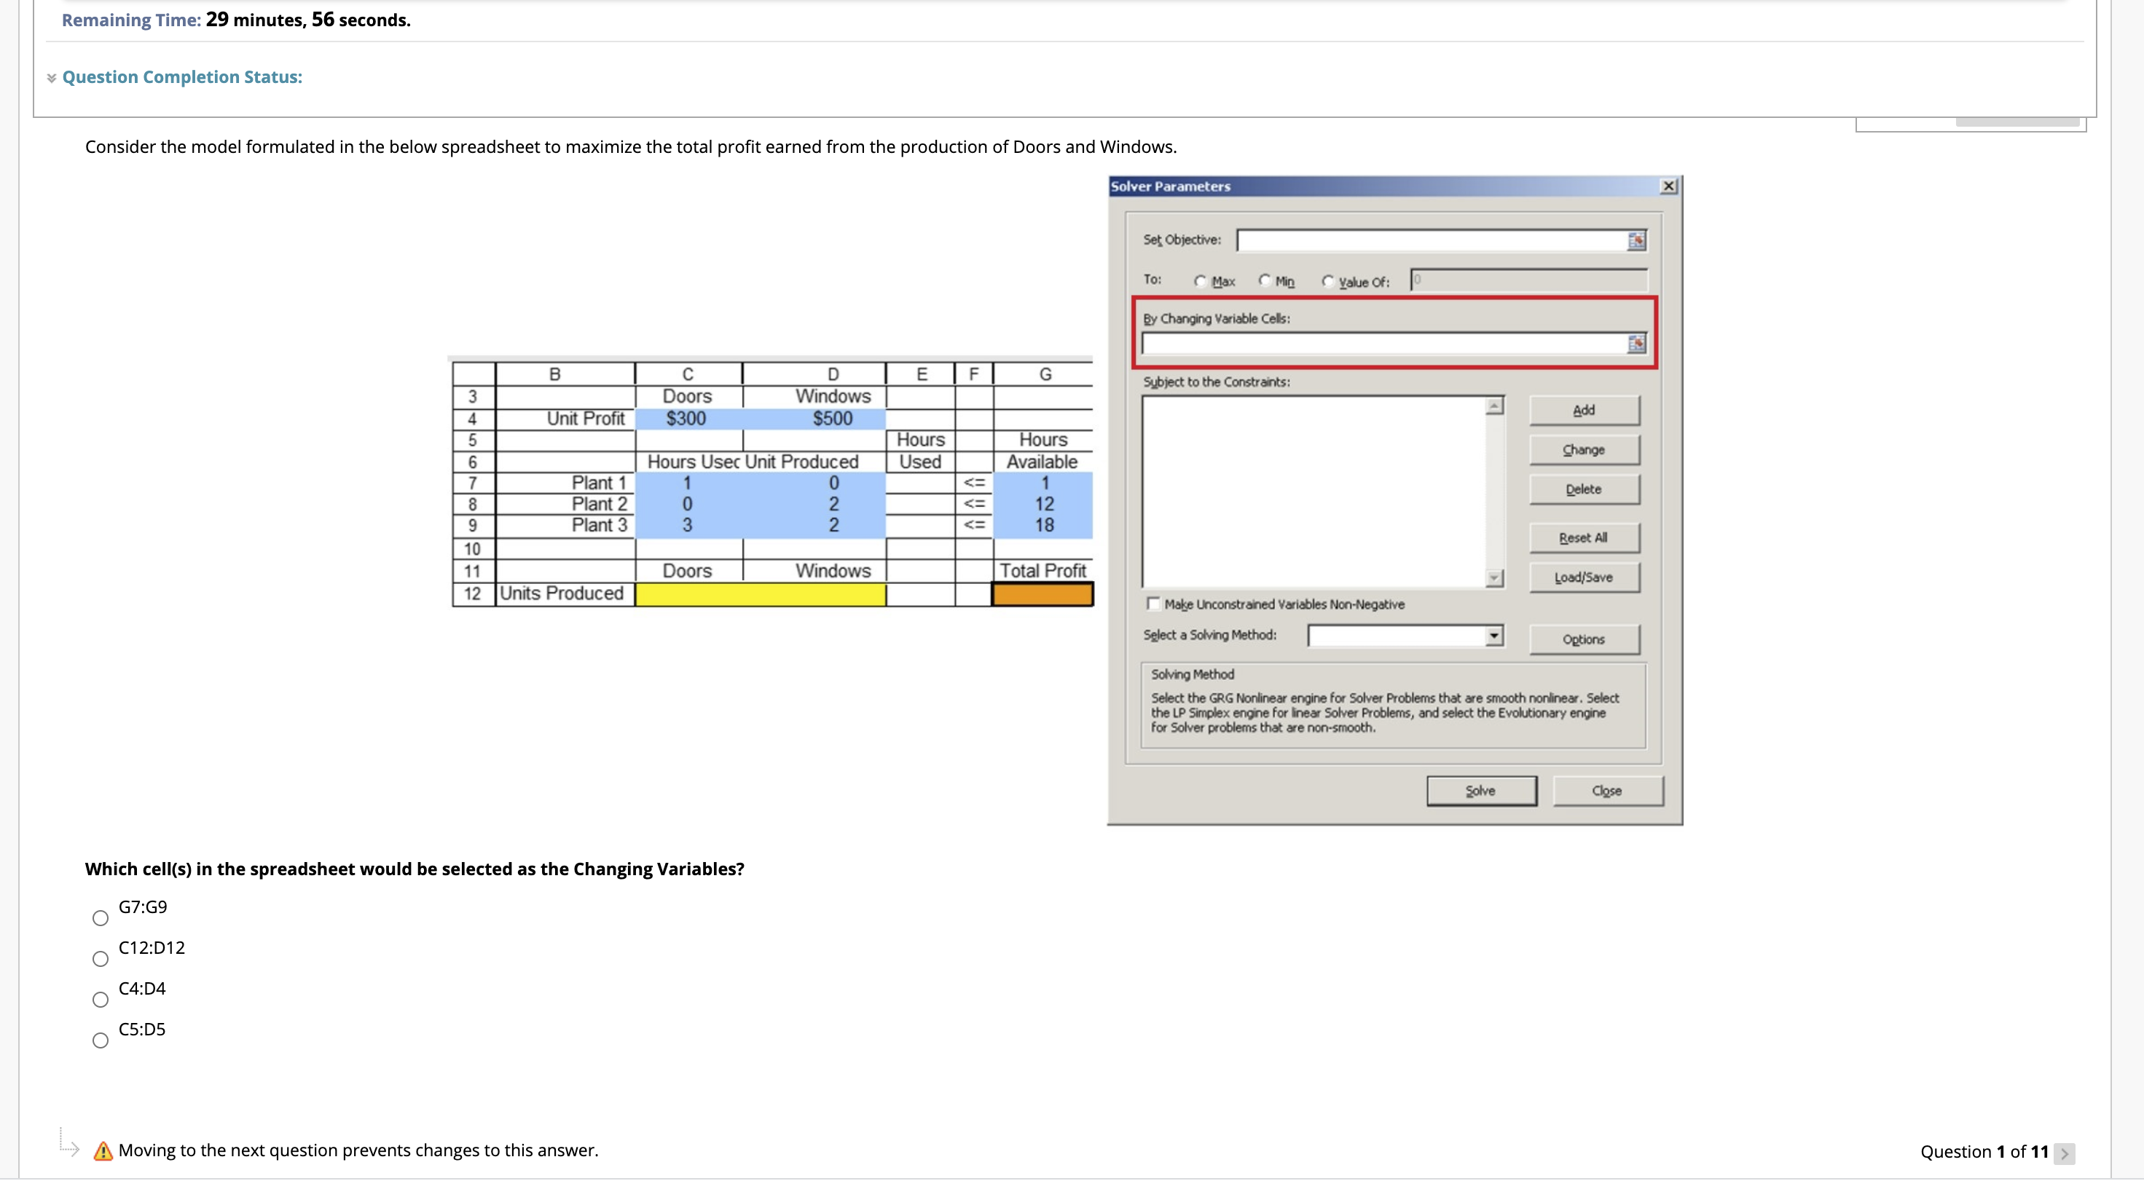Select answer option C12:D12
This screenshot has height=1181, width=2144.
pyautogui.click(x=100, y=958)
